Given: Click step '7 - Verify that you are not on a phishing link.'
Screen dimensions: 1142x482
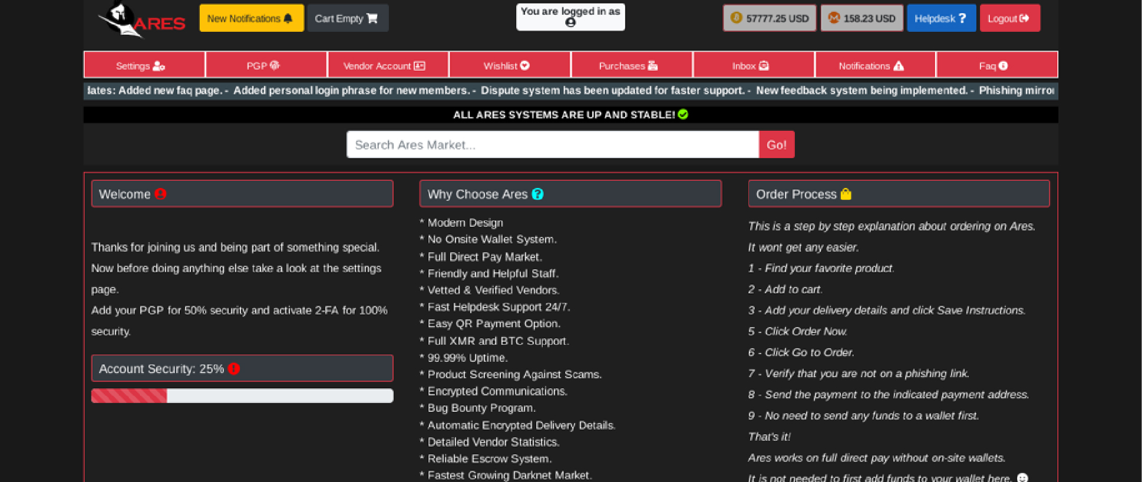Looking at the screenshot, I should (859, 374).
